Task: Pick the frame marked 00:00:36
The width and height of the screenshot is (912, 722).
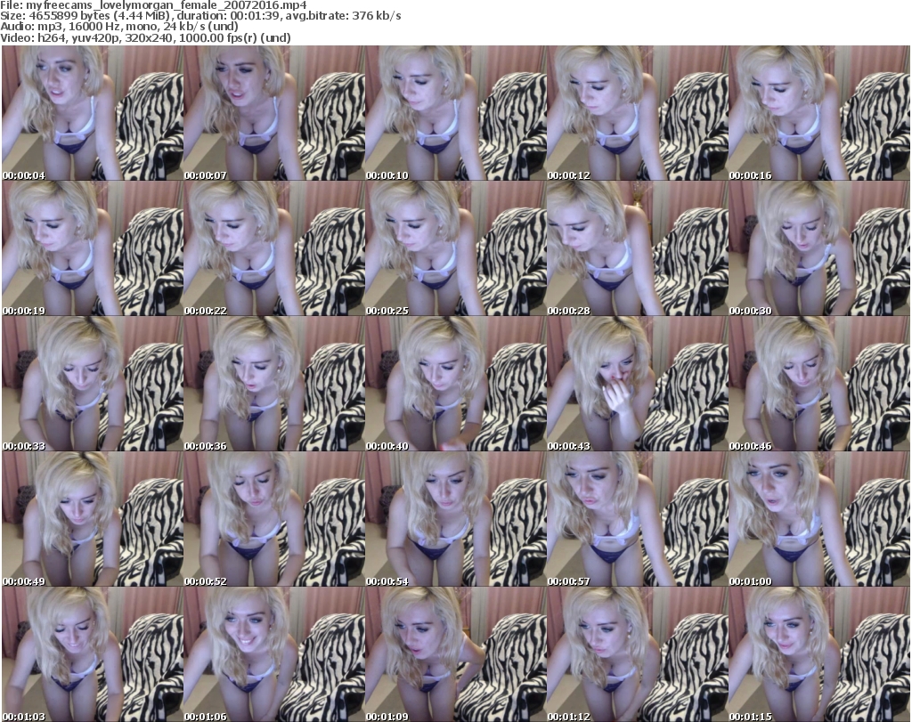Action: tap(274, 384)
